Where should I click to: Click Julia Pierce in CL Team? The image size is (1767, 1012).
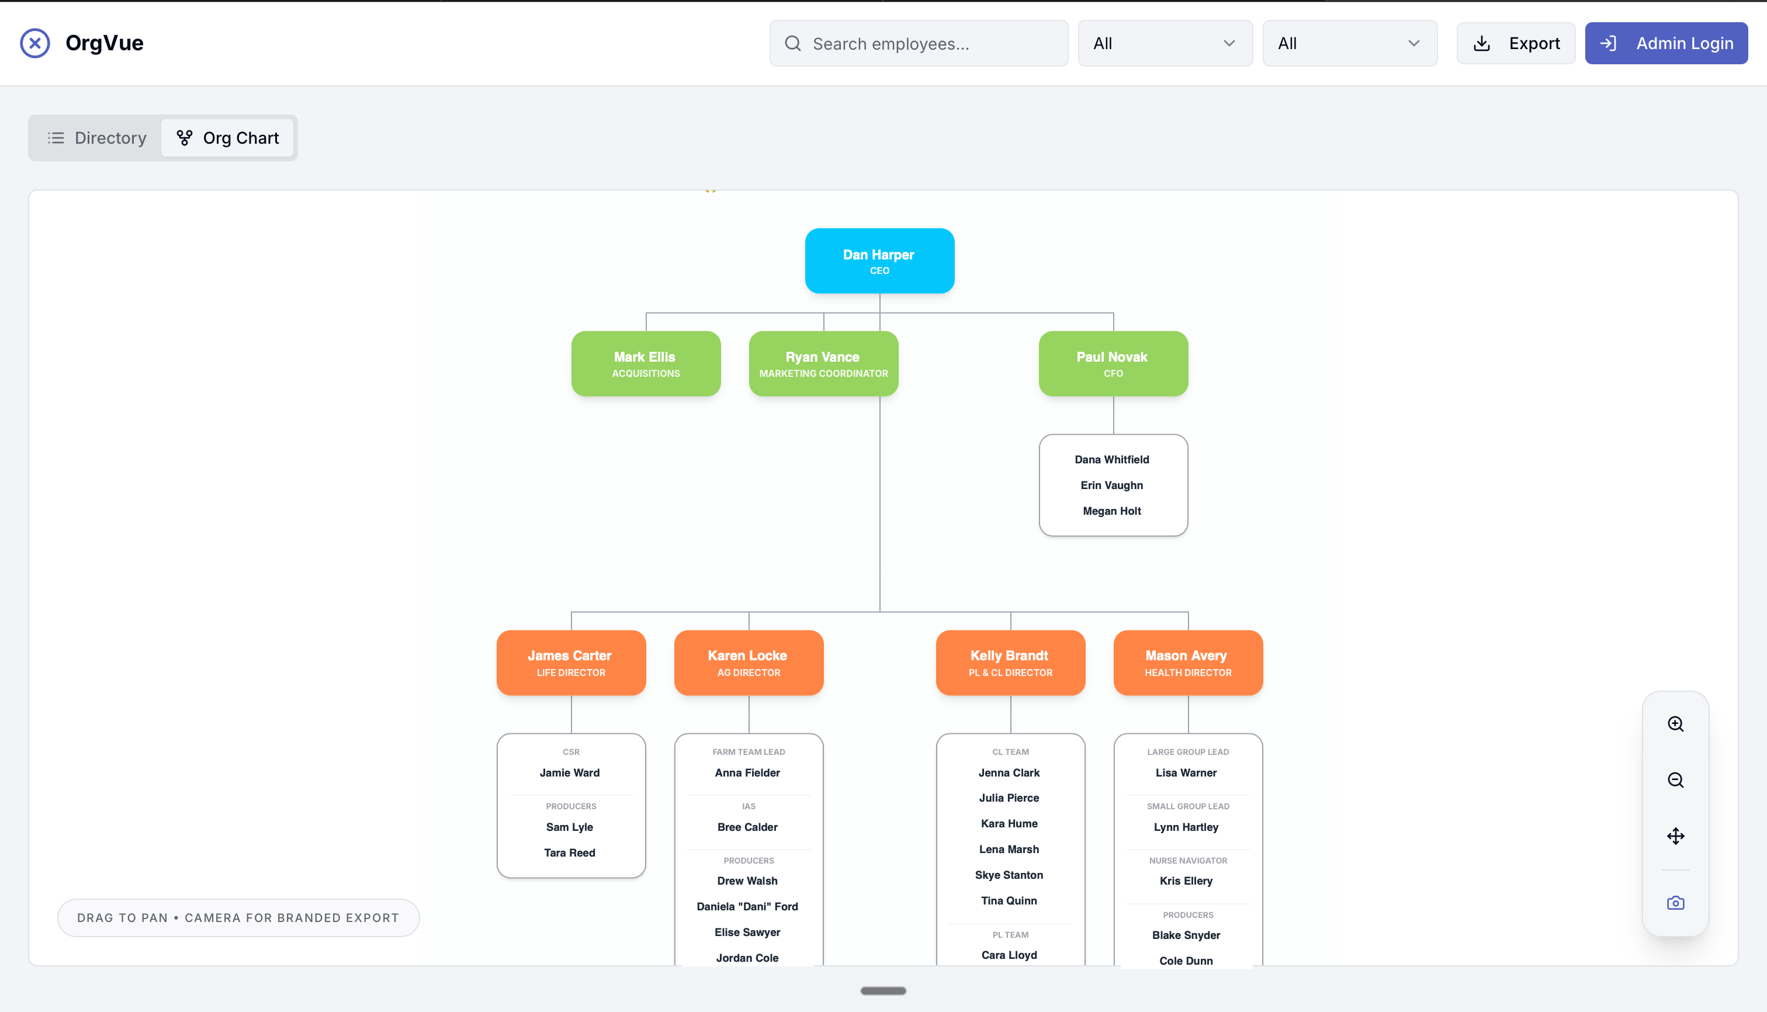click(1009, 798)
